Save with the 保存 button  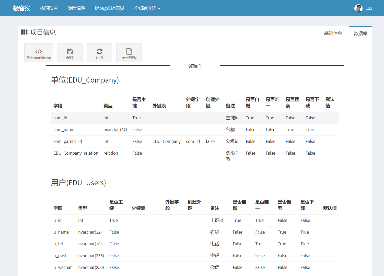[x=70, y=53]
